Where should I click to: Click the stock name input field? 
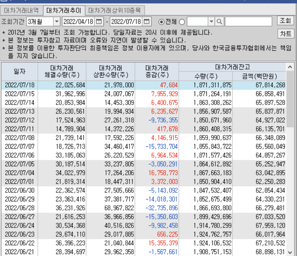click(x=249, y=21)
